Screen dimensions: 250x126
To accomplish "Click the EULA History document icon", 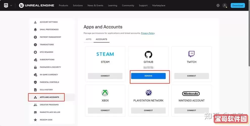I will 35,90.
